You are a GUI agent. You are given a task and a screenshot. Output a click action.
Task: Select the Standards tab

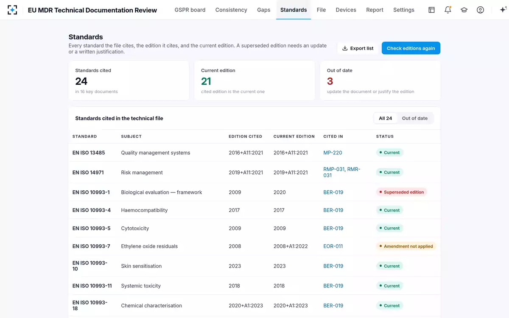click(294, 10)
